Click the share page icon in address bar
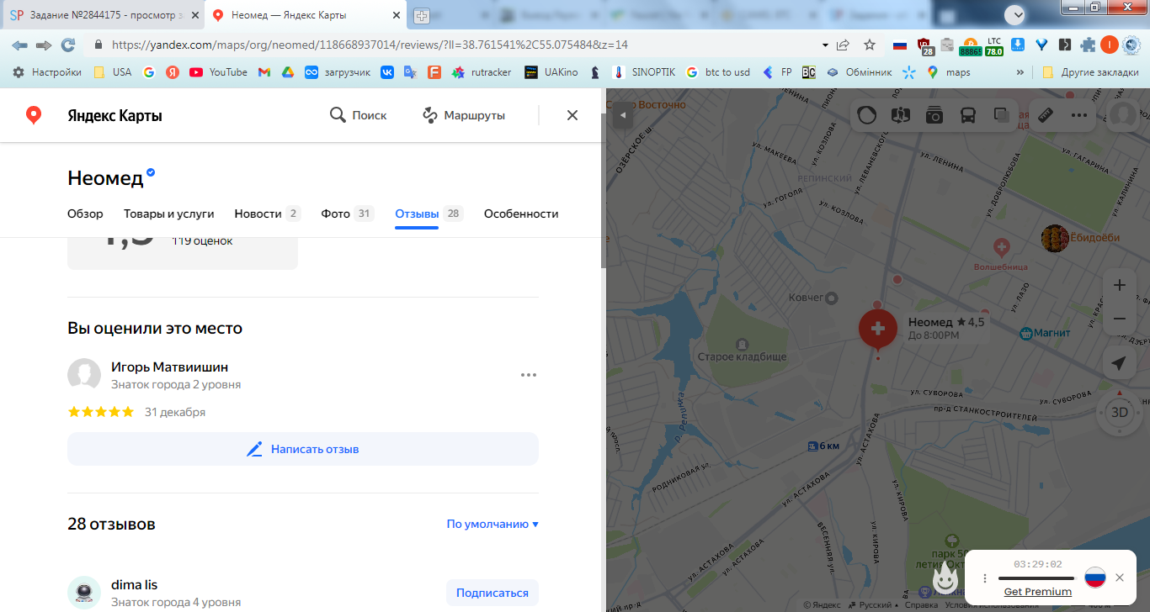Image resolution: width=1150 pixels, height=612 pixels. (843, 45)
